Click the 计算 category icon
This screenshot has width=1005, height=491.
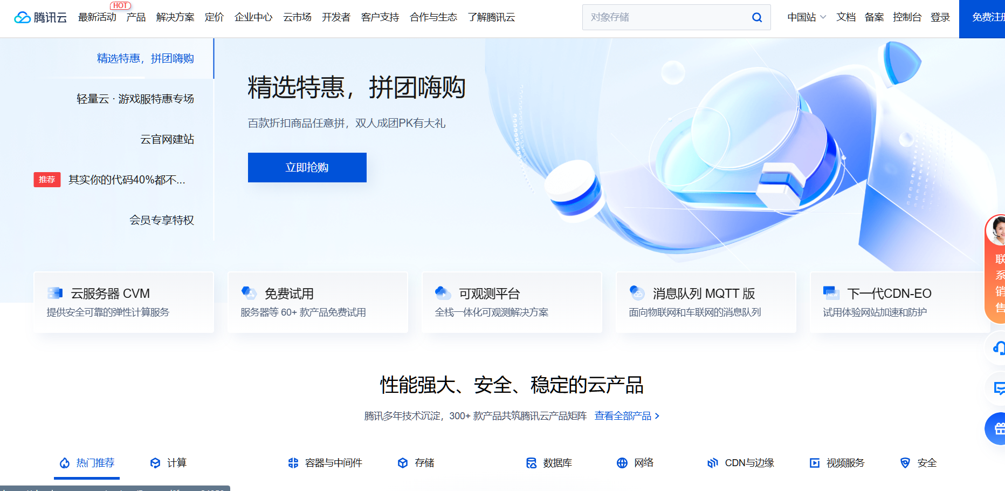155,463
